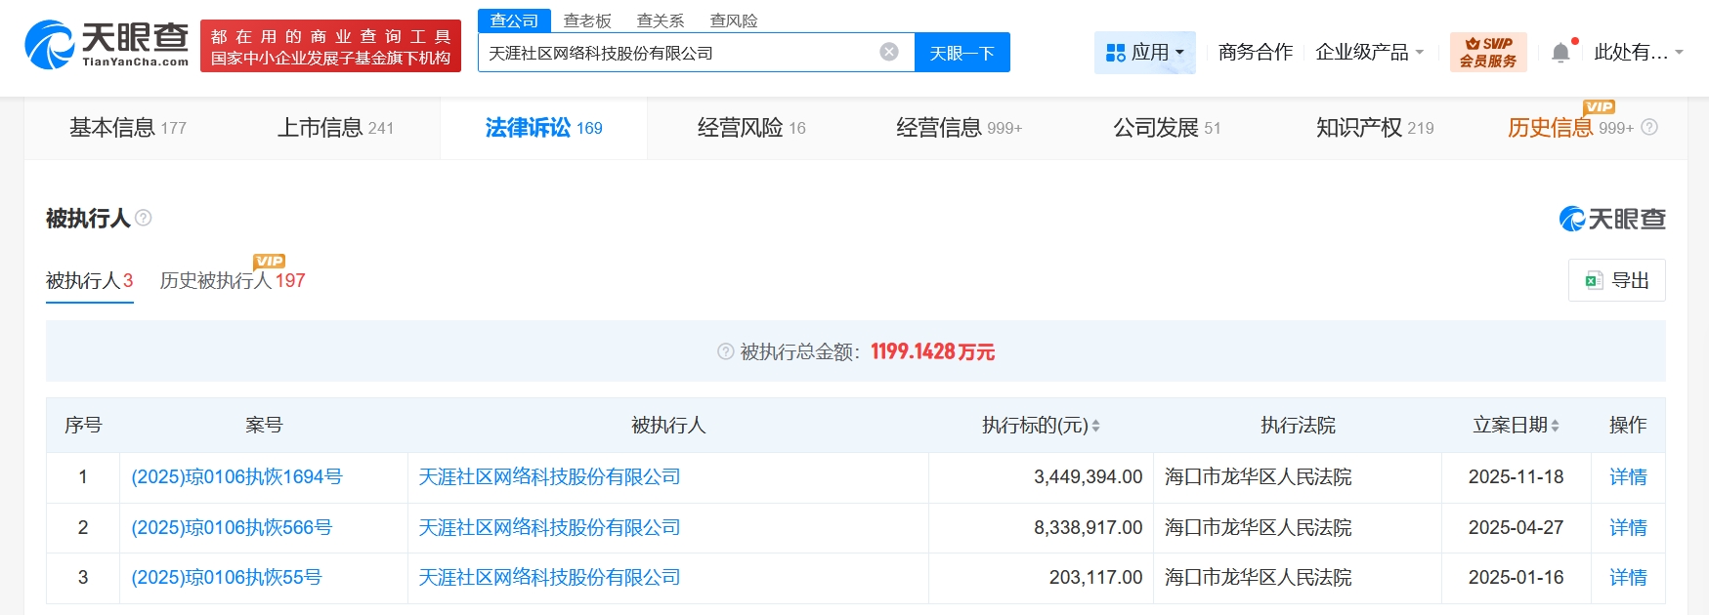The height and width of the screenshot is (615, 1709).
Task: Click help icon beside 被执行总金额
Action: (725, 351)
